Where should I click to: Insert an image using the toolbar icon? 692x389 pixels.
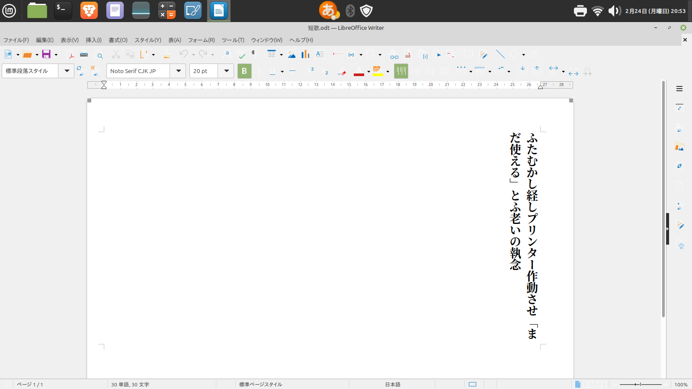click(292, 54)
